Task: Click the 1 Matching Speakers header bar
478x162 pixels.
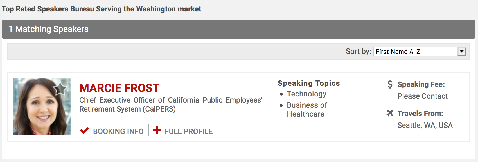Action: pyautogui.click(x=238, y=29)
